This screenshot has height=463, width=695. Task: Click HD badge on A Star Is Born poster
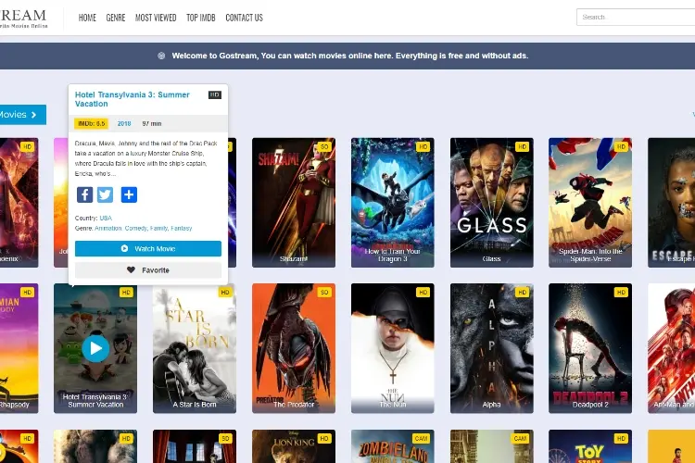[x=225, y=293]
